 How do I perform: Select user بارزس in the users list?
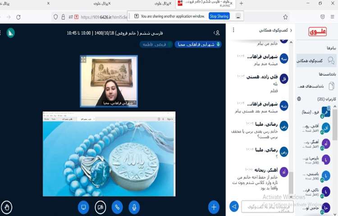tap(316, 160)
